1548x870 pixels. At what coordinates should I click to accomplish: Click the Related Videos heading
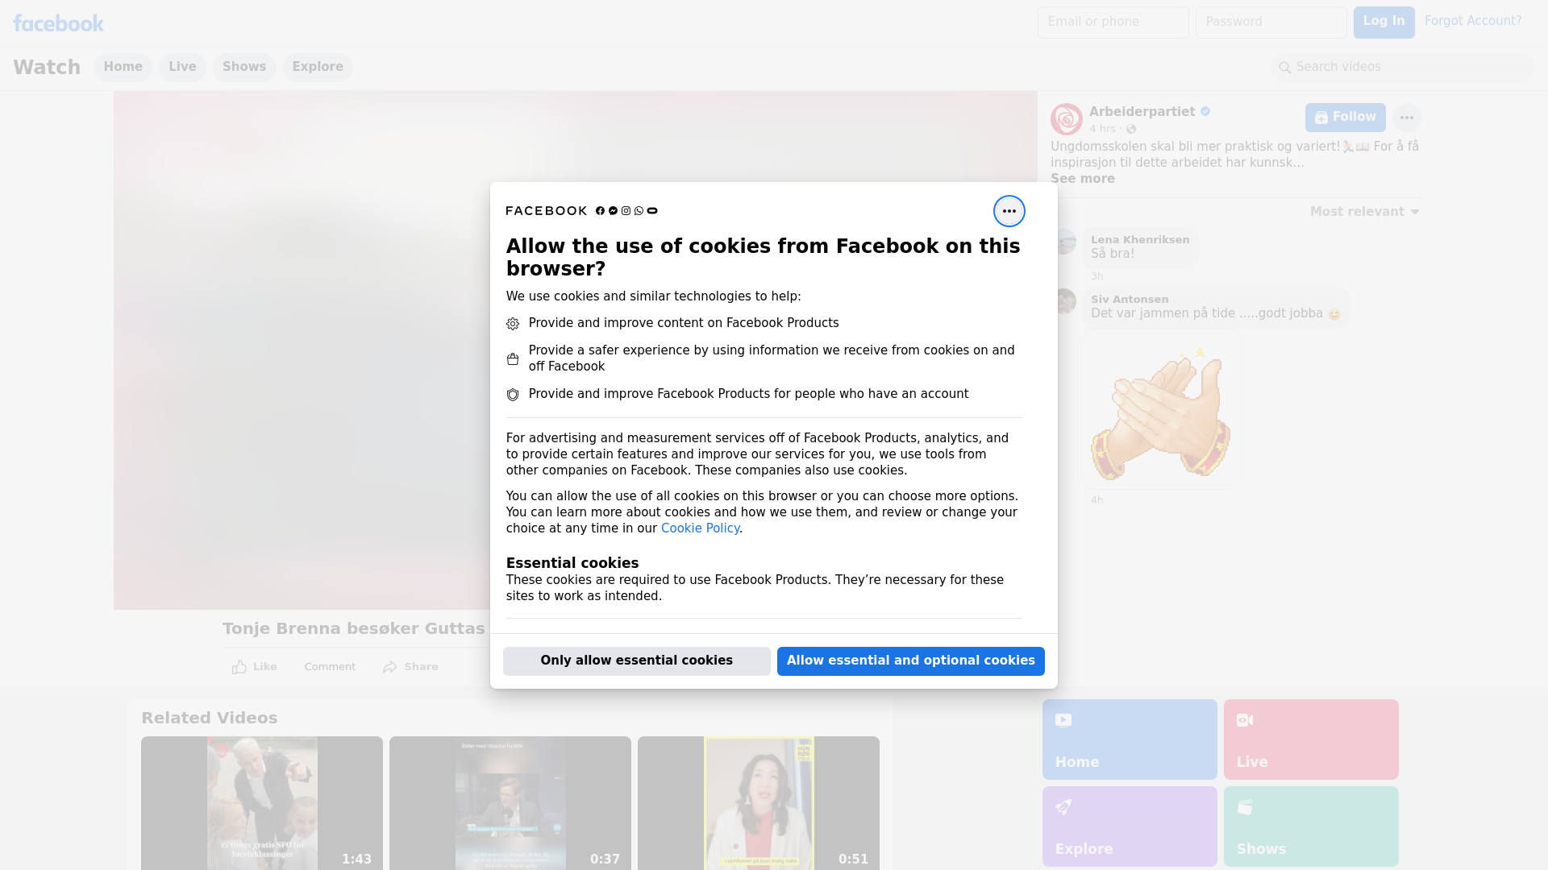(210, 718)
